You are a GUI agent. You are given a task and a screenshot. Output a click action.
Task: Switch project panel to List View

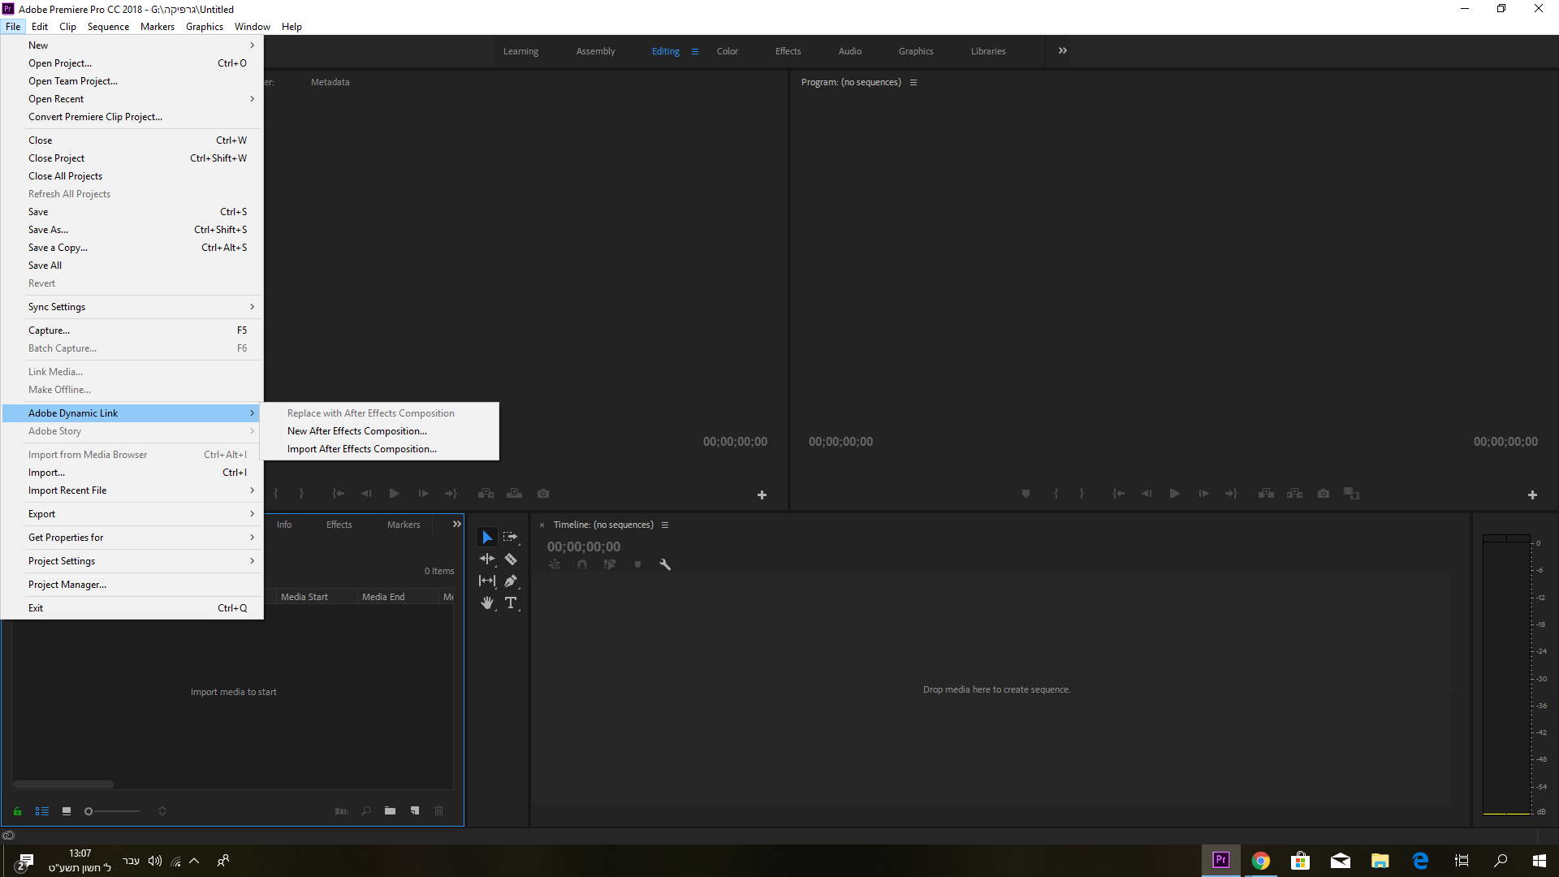[x=42, y=811]
